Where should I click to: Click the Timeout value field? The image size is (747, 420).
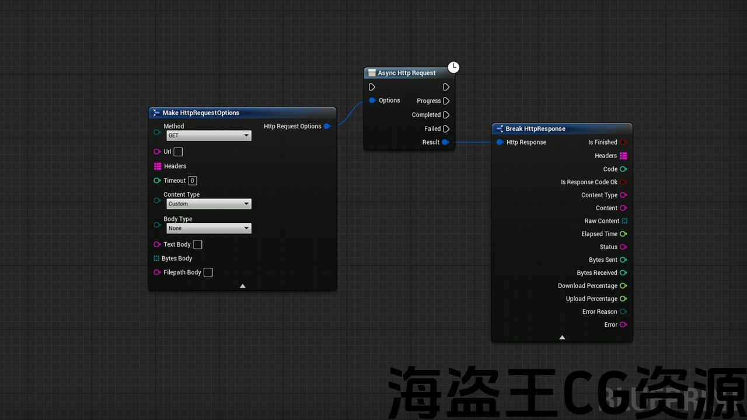pyautogui.click(x=193, y=181)
